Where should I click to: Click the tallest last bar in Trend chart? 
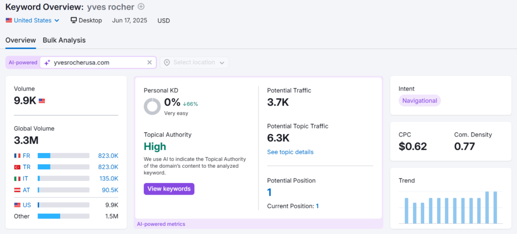pyautogui.click(x=495, y=208)
